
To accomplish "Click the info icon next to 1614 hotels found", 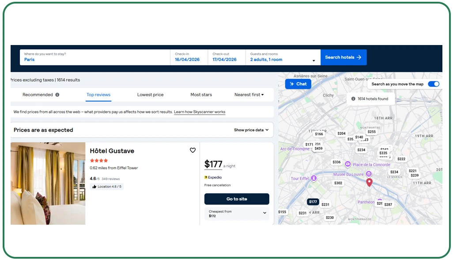I will 353,98.
